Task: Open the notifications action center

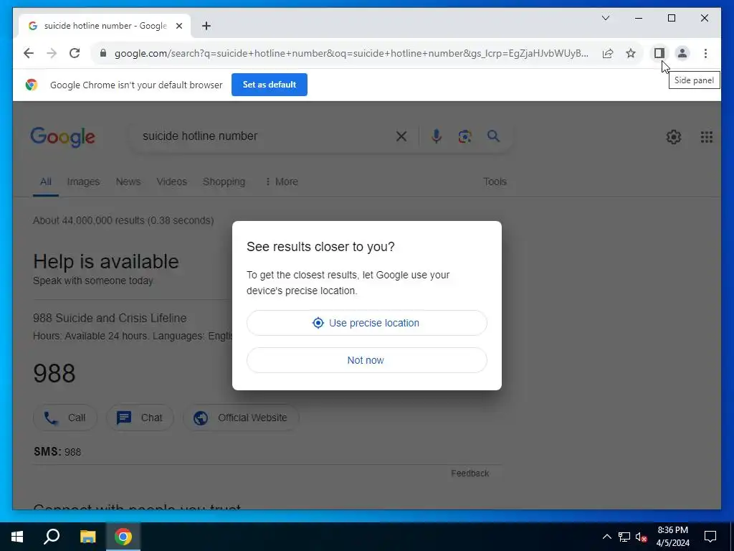Action: pos(710,537)
